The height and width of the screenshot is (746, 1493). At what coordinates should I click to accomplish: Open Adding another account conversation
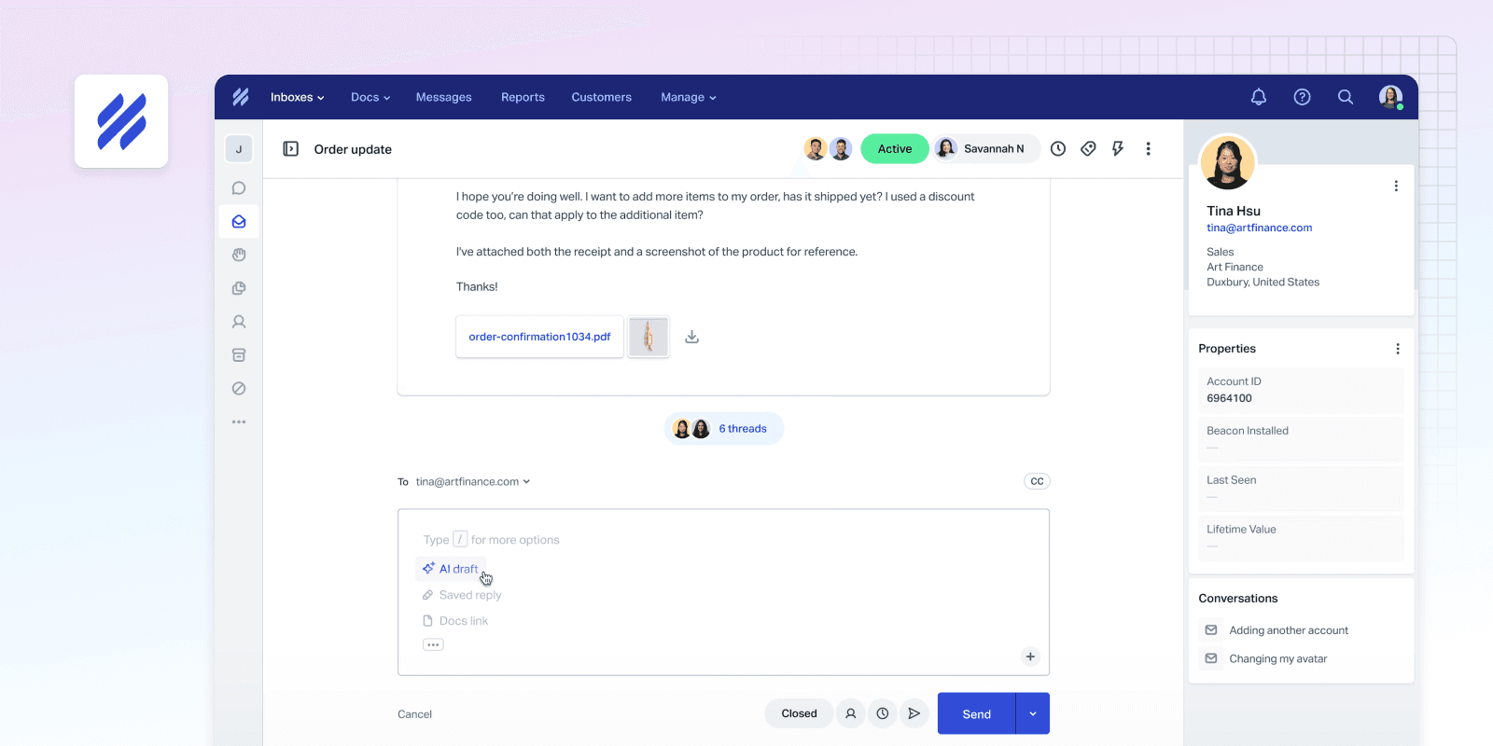pos(1289,630)
